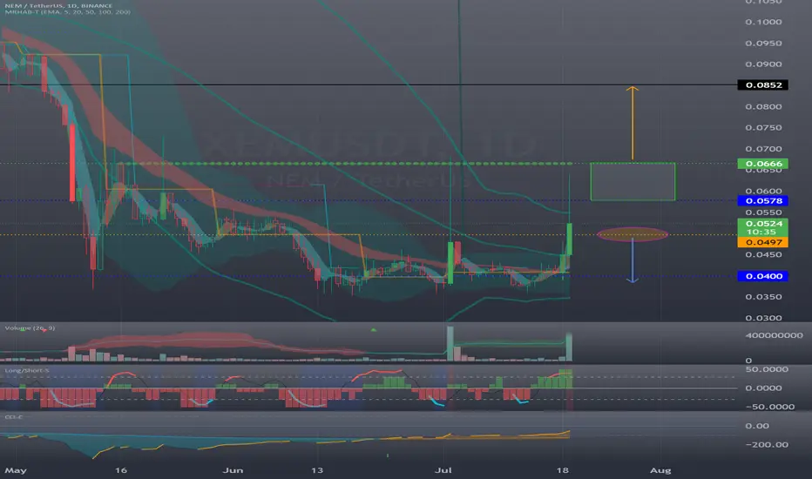This screenshot has width=812, height=479.
Task: Click the Jul date label
Action: coord(443,470)
